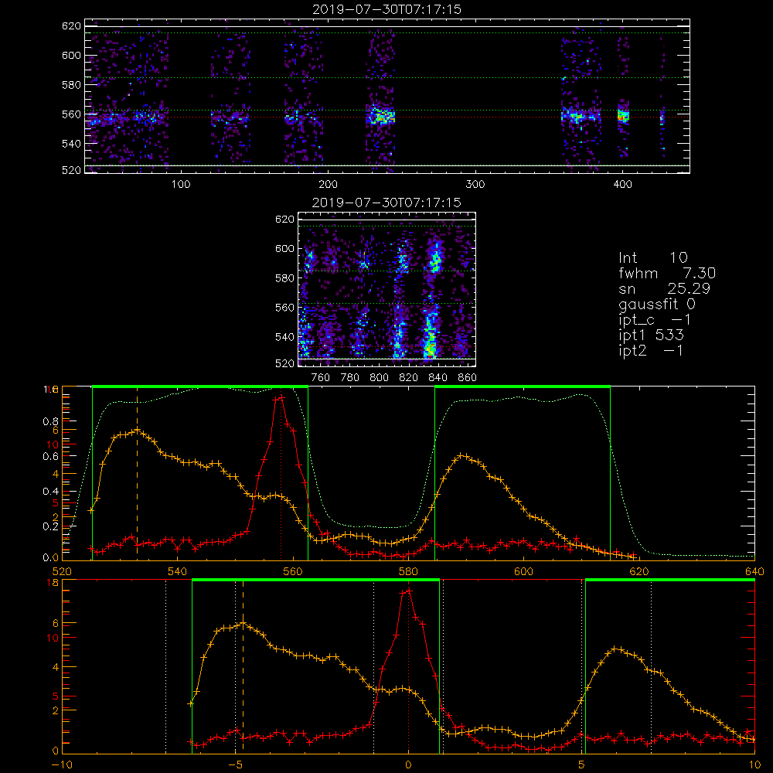Click x-axis label 840 on middle image
773x773 pixels.
tap(438, 378)
